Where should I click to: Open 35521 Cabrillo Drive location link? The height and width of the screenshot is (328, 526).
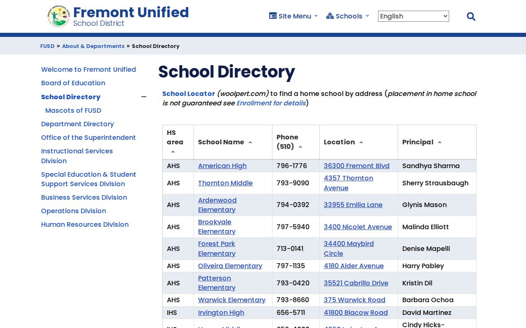[356, 283]
